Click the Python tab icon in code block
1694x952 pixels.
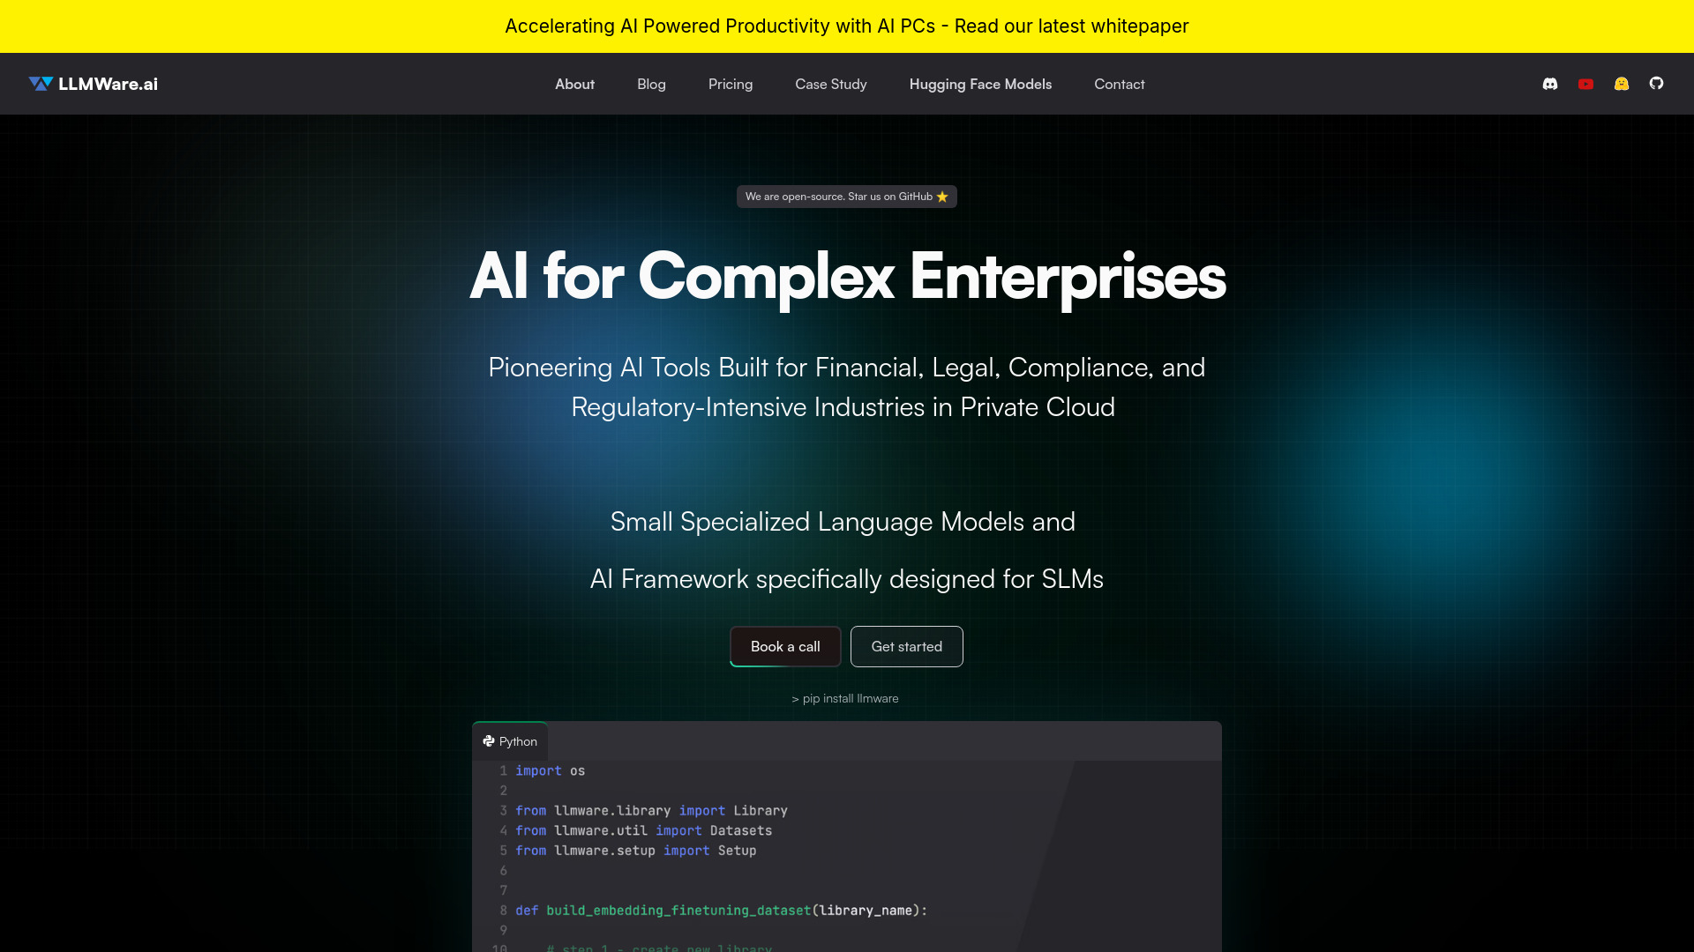[x=489, y=740]
